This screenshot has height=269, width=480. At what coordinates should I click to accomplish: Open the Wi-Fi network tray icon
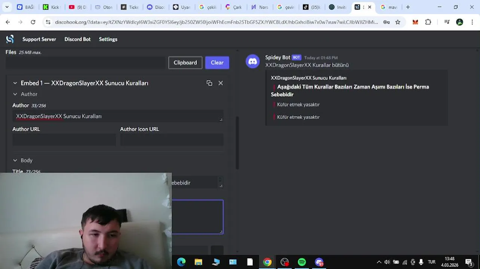[404, 262]
